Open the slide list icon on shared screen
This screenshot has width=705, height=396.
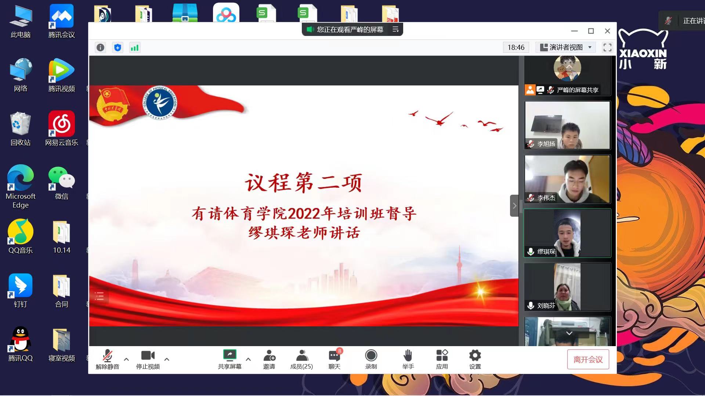click(x=99, y=296)
